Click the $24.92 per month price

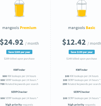click(19, 42)
